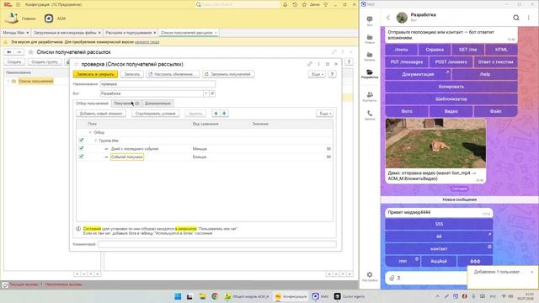Open Все chats in MAX sidebar
539x303 pixels.
pyautogui.click(x=370, y=21)
